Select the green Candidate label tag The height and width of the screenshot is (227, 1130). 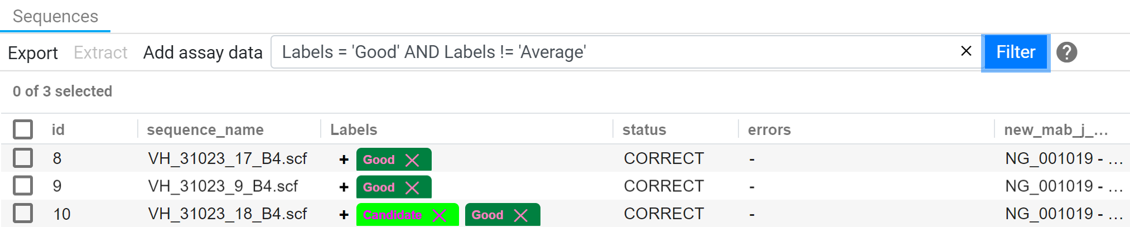pos(392,215)
